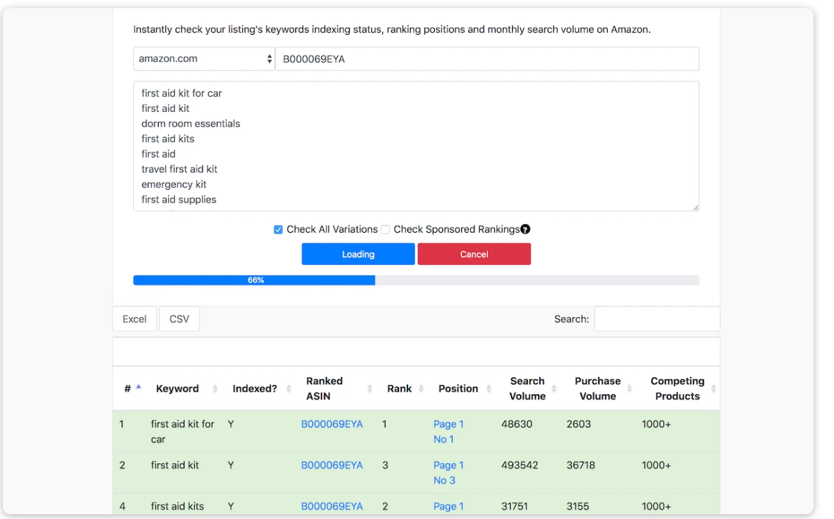Click keyword cell 'first aid kit for car'
The width and height of the screenshot is (834, 519).
(183, 432)
